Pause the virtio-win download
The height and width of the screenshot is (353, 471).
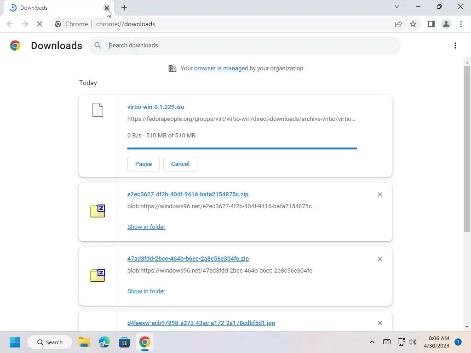(x=144, y=164)
